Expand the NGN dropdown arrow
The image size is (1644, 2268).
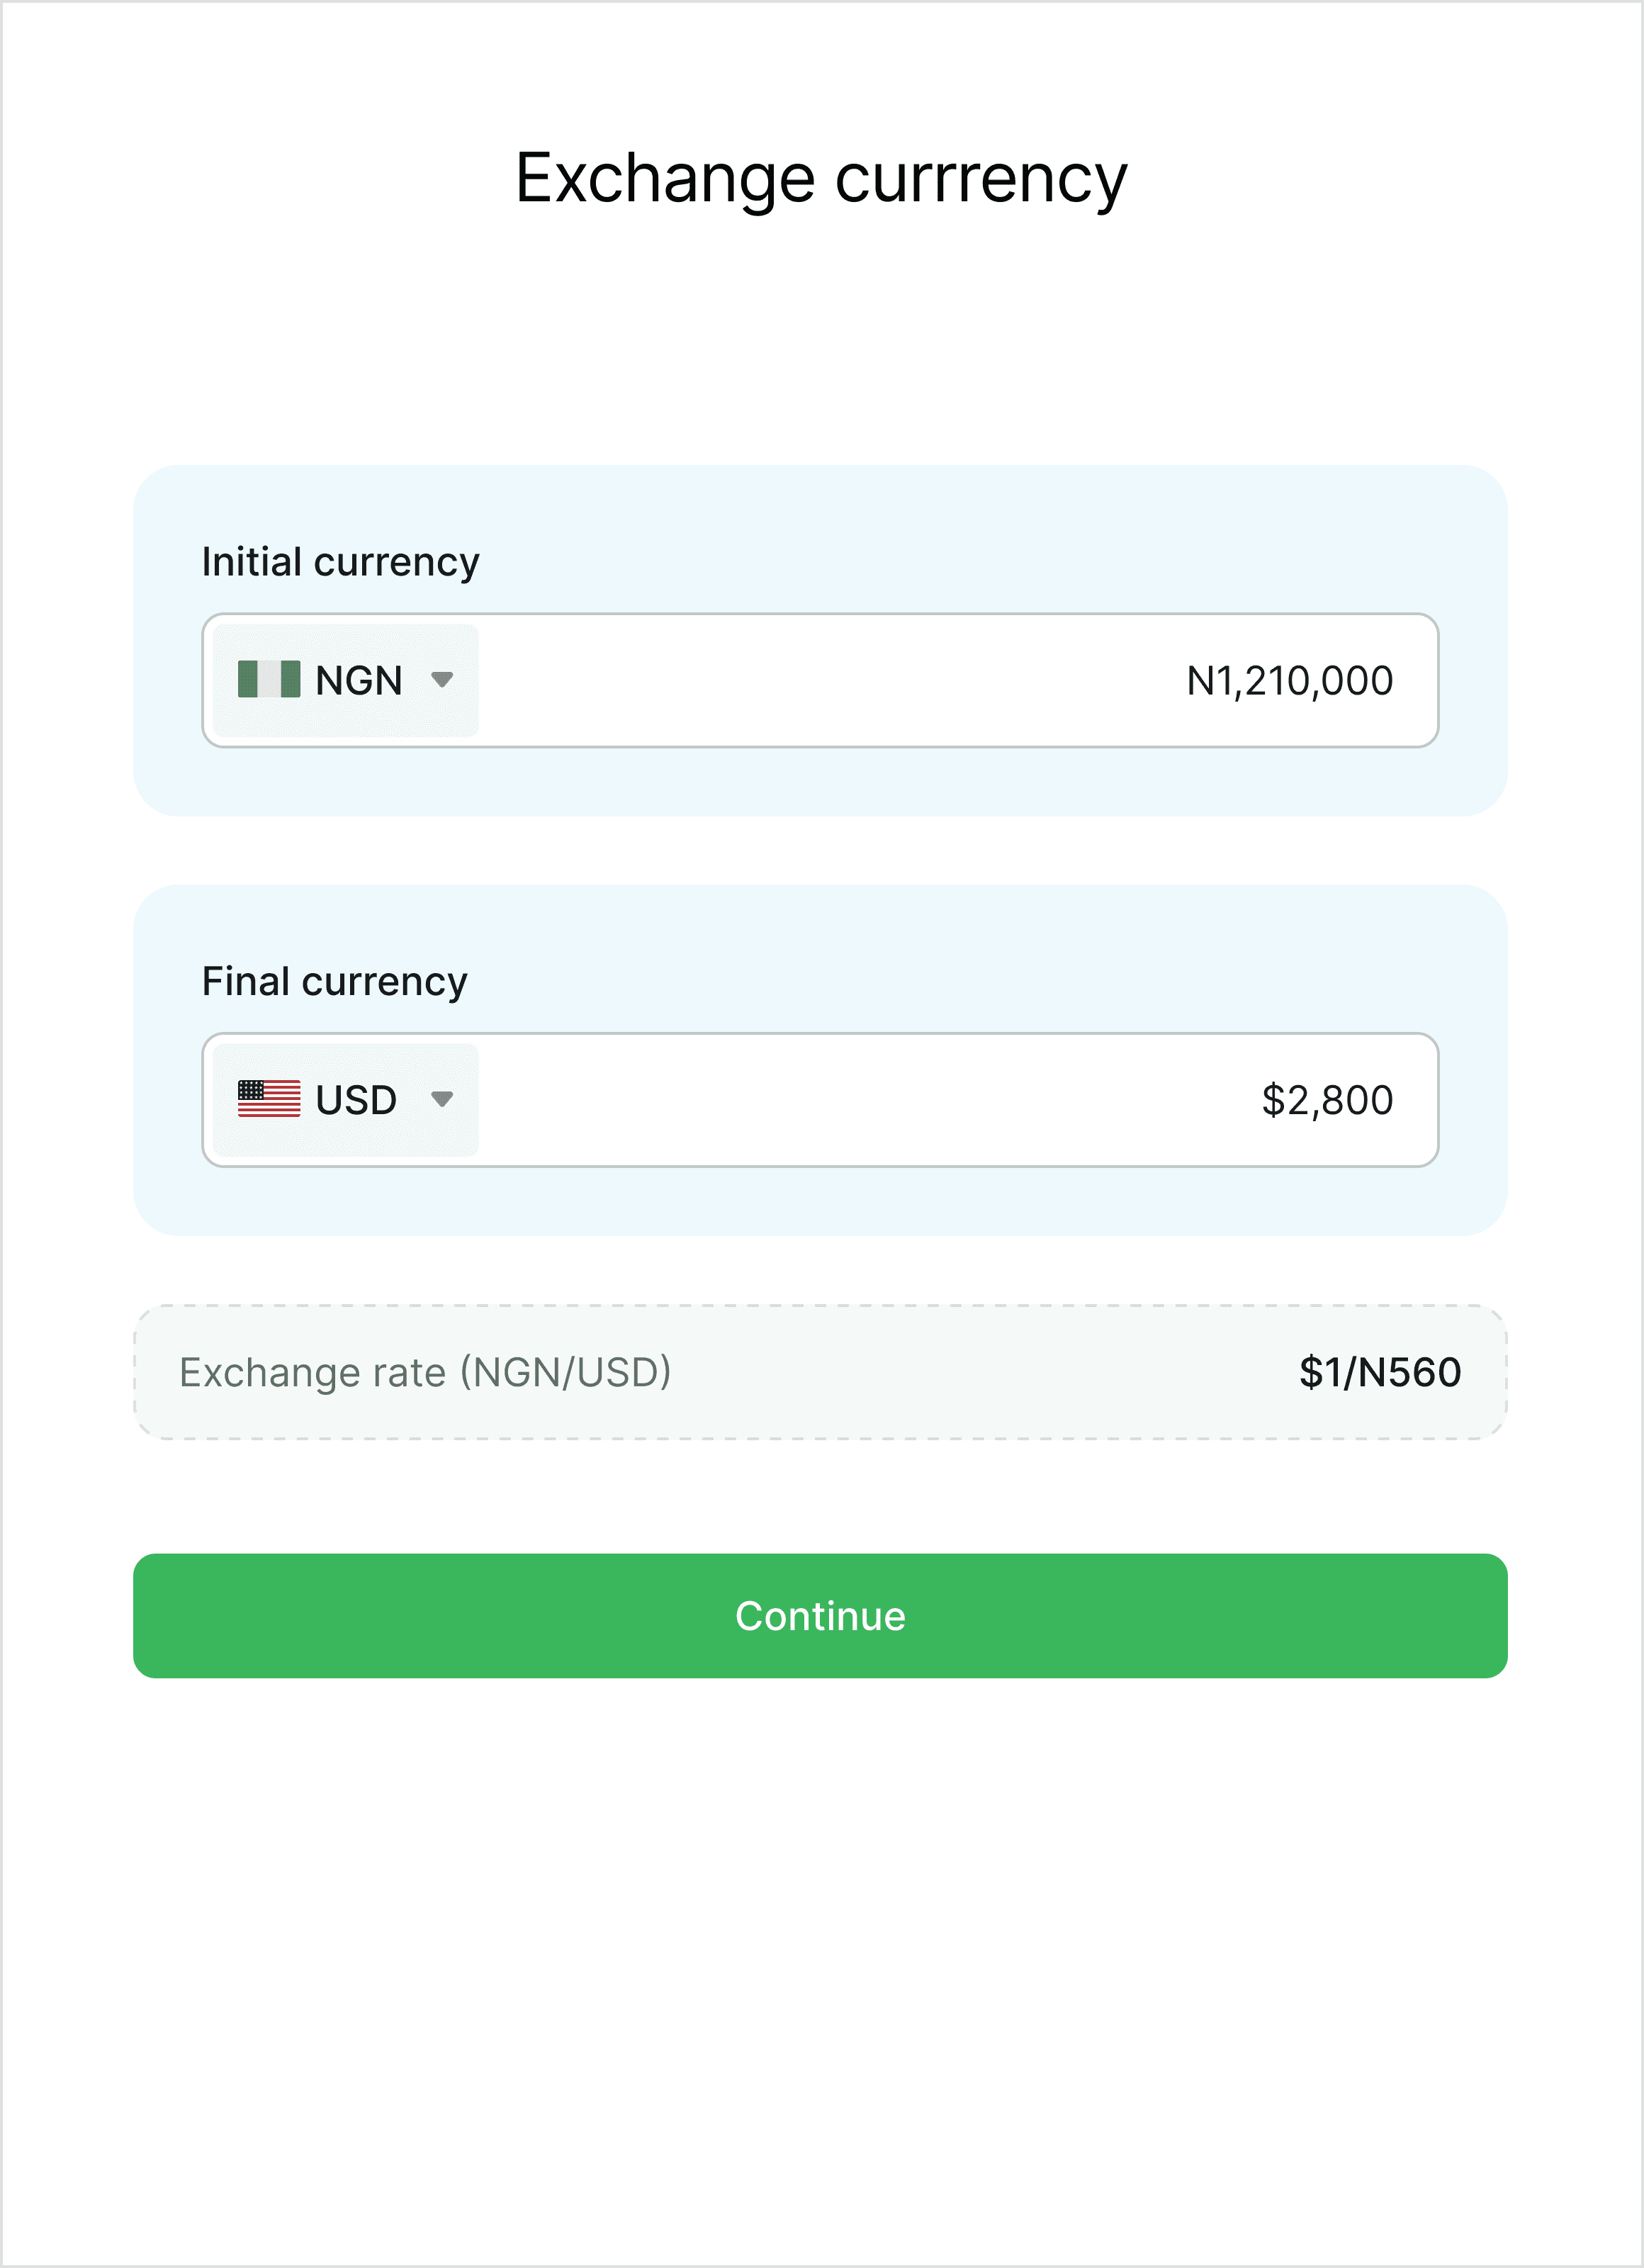[441, 680]
